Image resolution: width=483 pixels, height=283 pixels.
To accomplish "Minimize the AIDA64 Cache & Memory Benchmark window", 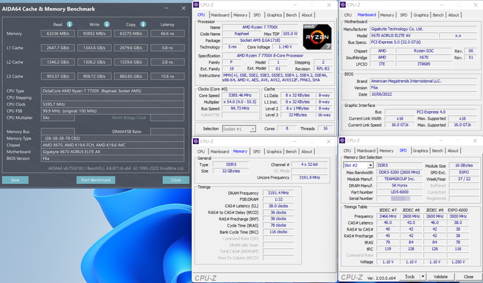I will pos(165,8).
